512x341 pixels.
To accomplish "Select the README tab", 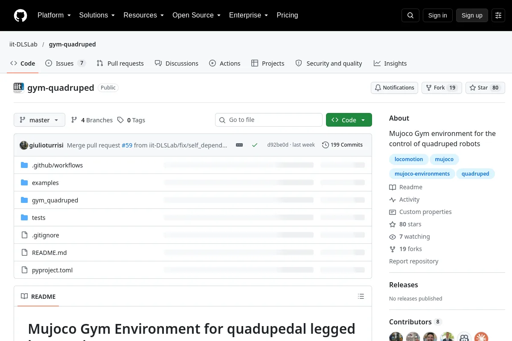I will click(38, 296).
